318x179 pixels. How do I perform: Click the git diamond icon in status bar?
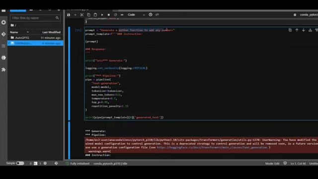pos(56,164)
